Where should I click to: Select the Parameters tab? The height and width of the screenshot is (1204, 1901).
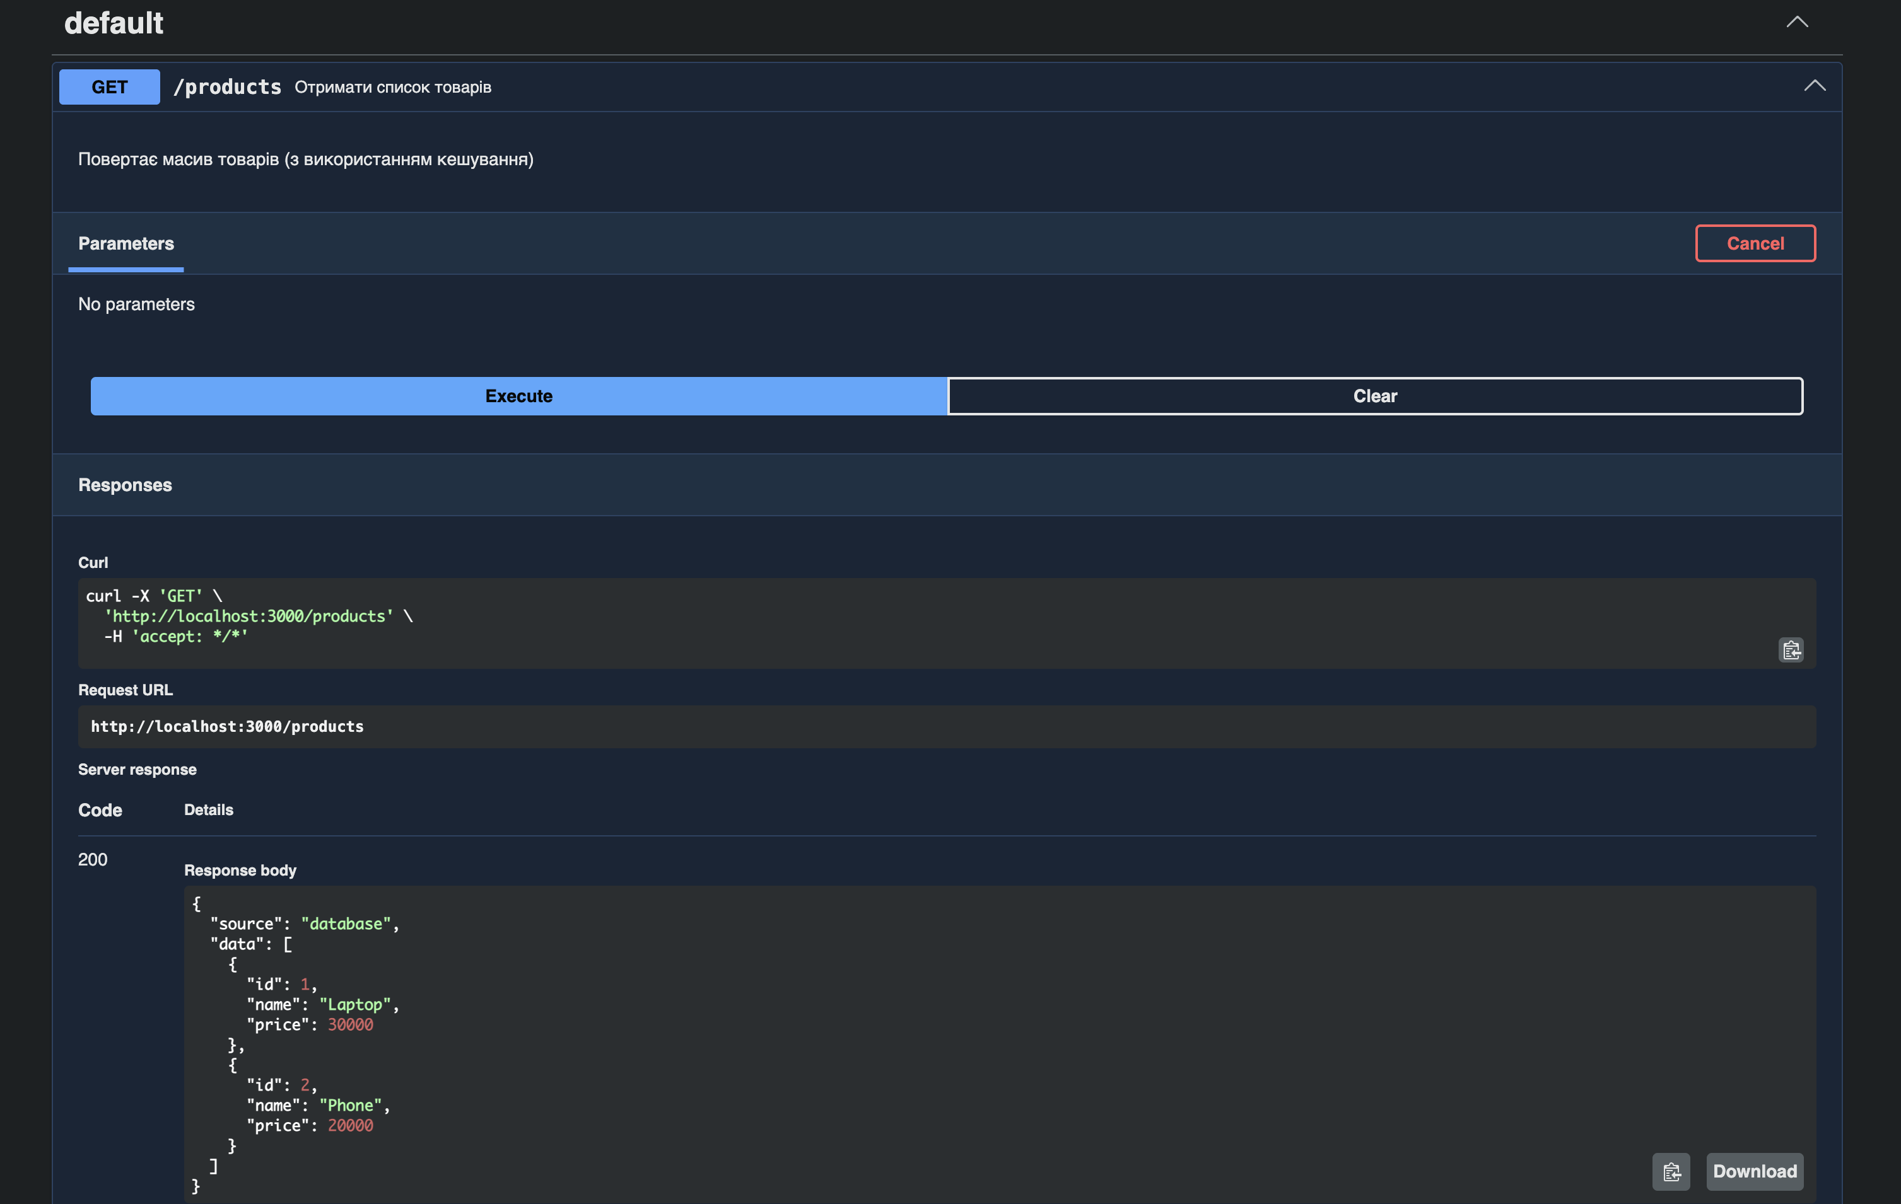pyautogui.click(x=126, y=244)
